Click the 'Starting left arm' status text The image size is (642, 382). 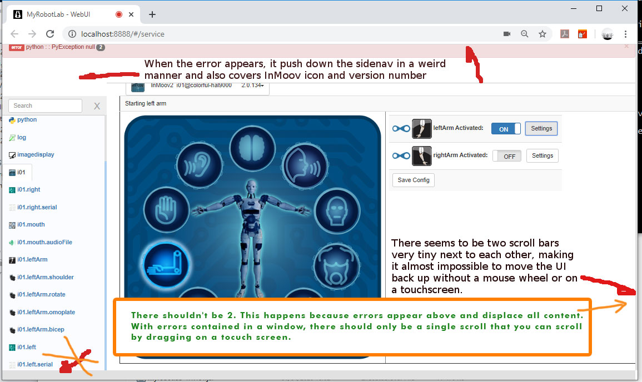coord(146,103)
